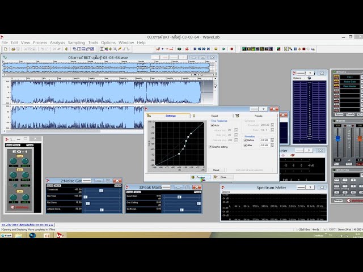Toggle Normalize After checkbox
The width and height of the screenshot is (363, 272).
(245, 145)
